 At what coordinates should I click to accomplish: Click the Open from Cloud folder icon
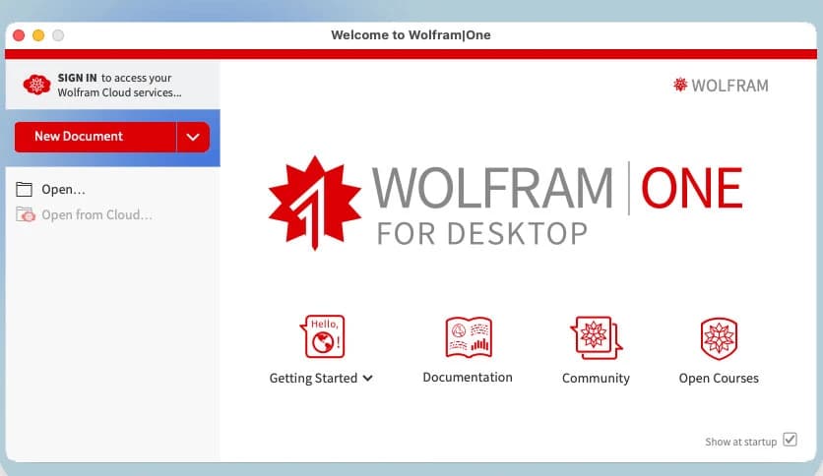tap(25, 214)
